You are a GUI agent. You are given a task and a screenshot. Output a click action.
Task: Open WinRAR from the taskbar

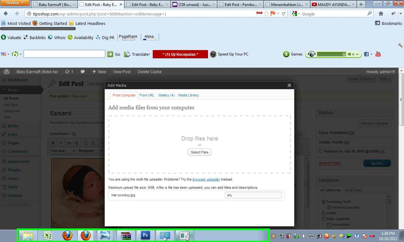[x=126, y=235]
